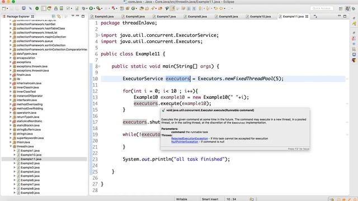The width and height of the screenshot is (358, 201).
Task: Select Example1.java in Package Explorer
Action: [30, 150]
